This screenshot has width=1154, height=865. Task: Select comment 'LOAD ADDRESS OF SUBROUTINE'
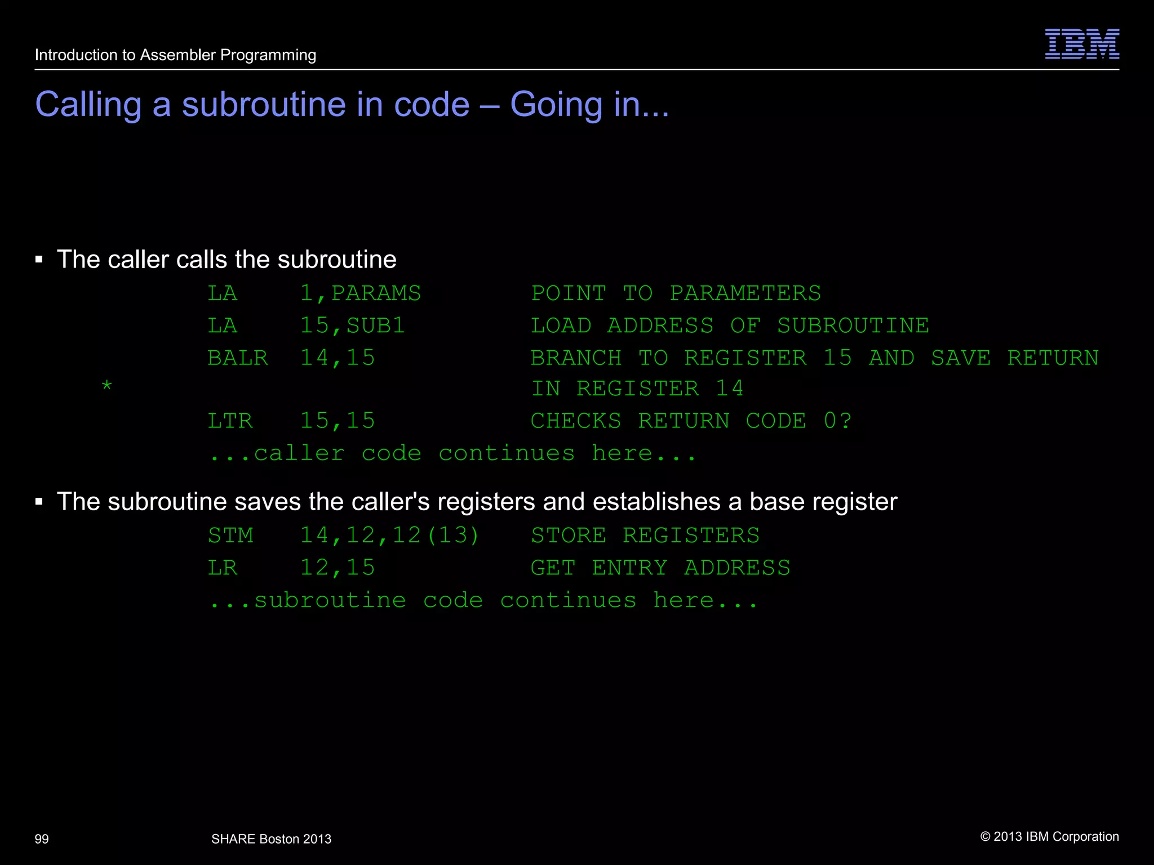730,326
